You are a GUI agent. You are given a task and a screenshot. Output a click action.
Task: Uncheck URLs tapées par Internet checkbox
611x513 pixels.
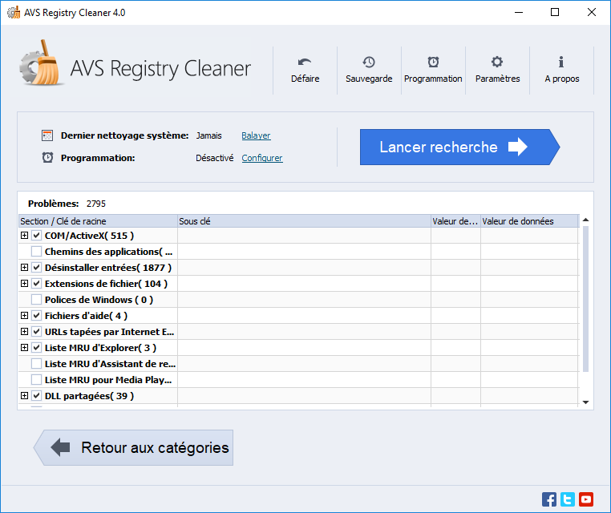coord(37,332)
